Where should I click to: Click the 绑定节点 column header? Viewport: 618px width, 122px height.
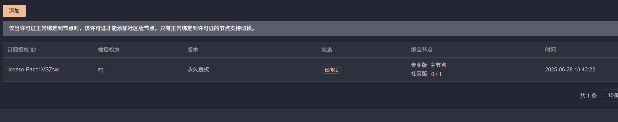click(422, 50)
